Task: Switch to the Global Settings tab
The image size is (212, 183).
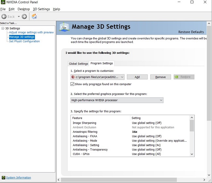Action: coord(78,64)
